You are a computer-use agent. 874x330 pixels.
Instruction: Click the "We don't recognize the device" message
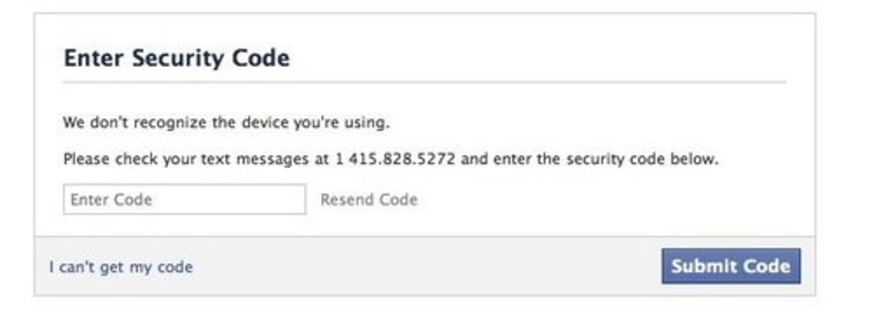226,123
